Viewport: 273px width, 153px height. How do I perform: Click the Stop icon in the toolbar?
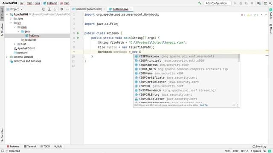(252, 3)
